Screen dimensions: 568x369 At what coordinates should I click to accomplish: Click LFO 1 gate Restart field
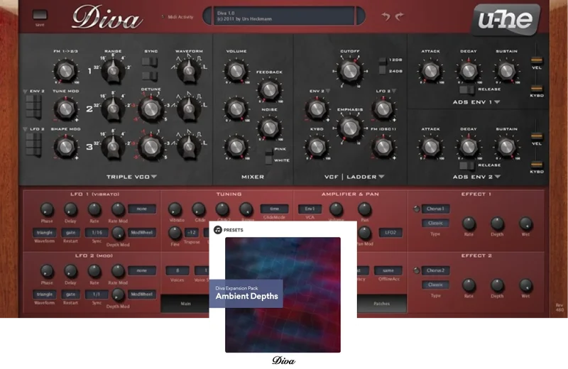pyautogui.click(x=70, y=233)
